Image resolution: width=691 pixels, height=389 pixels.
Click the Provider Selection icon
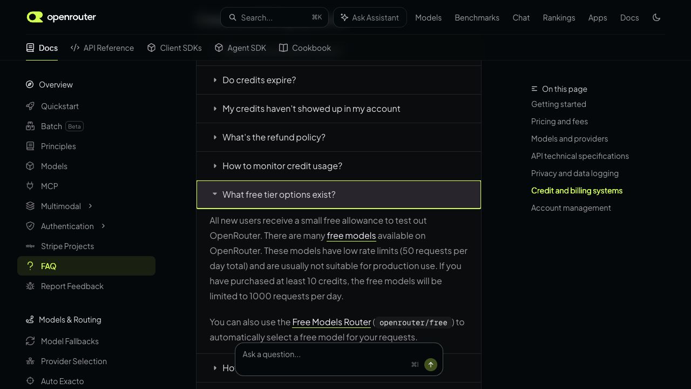pos(30,361)
